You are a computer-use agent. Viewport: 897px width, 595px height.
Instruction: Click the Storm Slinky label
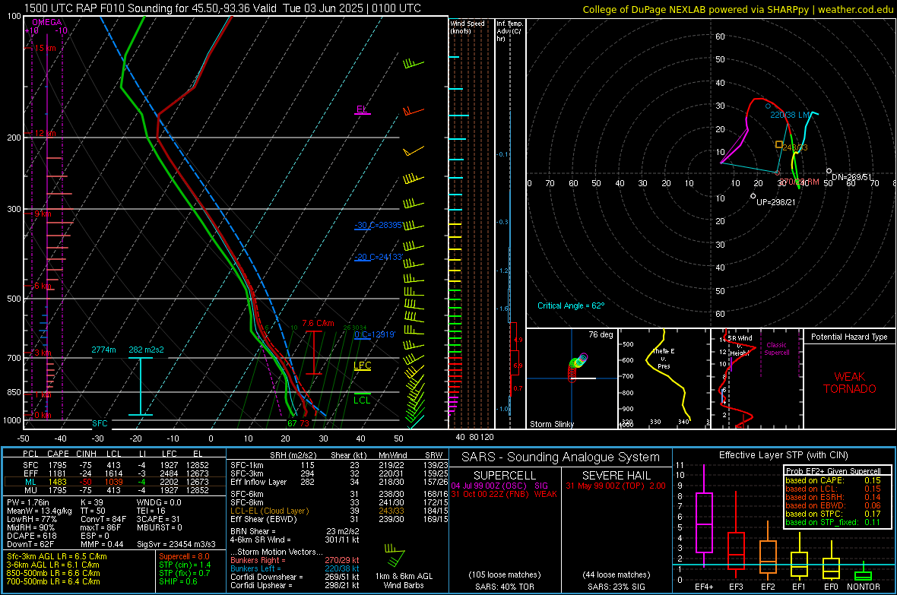click(551, 424)
